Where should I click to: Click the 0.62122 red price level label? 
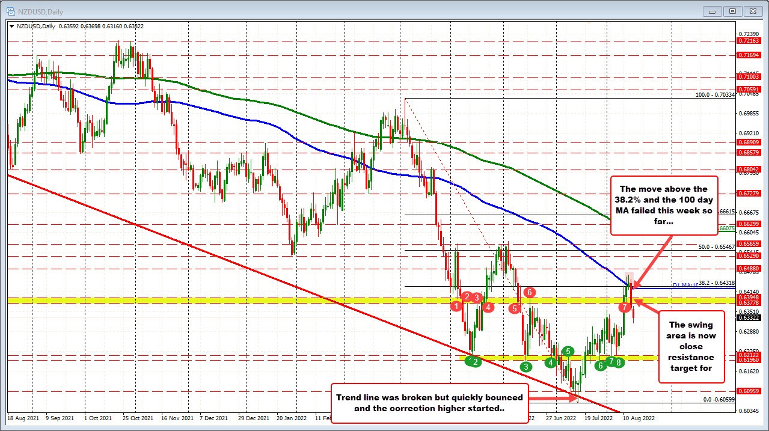pyautogui.click(x=748, y=355)
